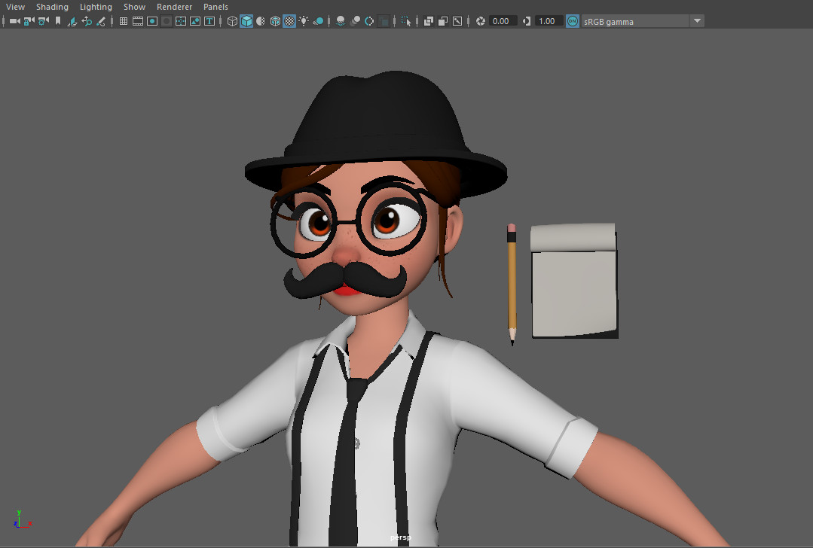Click the dropdown arrow beside sRGB gamma

[x=697, y=21]
